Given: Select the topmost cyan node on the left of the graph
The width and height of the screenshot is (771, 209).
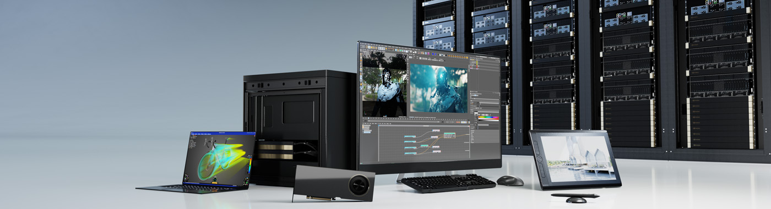Looking at the screenshot, I should pyautogui.click(x=410, y=136).
